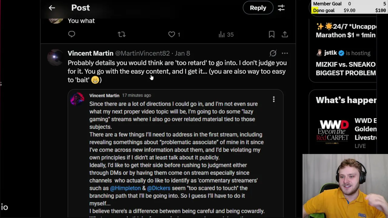This screenshot has width=388, height=218.
Task: Repost the 'You what' reply
Action: point(122,35)
